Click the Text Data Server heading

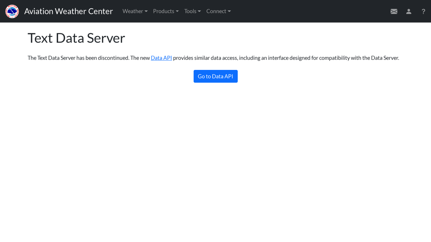point(76,38)
